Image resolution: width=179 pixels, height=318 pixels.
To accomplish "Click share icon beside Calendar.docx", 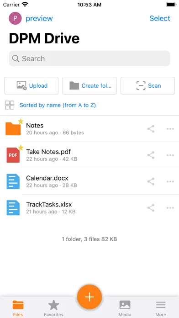I will pyautogui.click(x=151, y=181).
